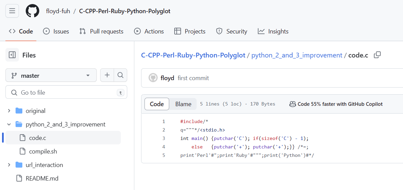Copy the file path with copy icon
The height and width of the screenshot is (190, 403).
[377, 55]
